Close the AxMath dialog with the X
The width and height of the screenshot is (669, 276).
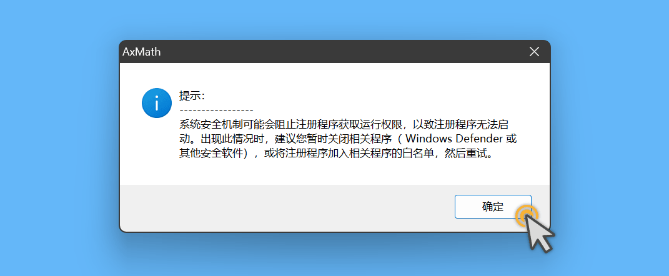pyautogui.click(x=534, y=52)
